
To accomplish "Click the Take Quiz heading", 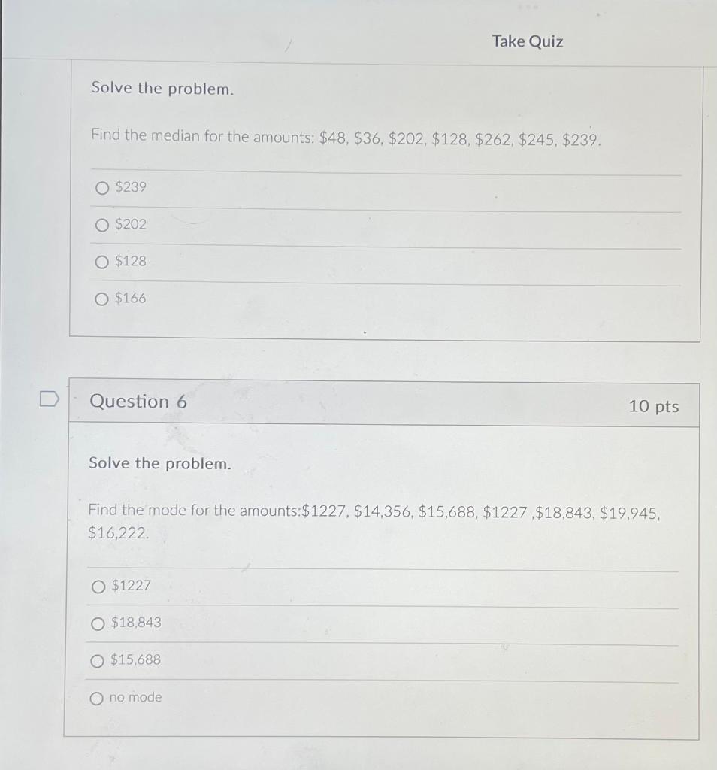I will coord(526,42).
